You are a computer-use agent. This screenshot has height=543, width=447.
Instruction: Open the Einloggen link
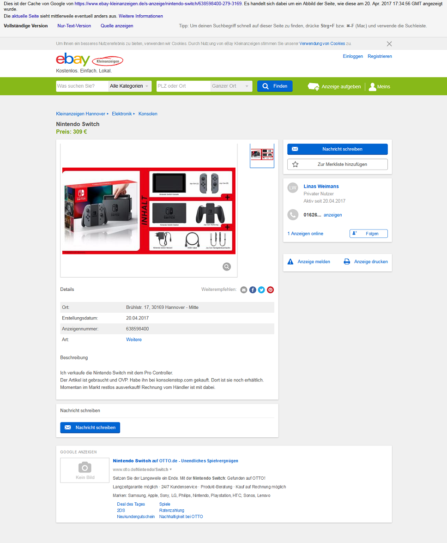[353, 56]
